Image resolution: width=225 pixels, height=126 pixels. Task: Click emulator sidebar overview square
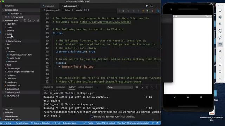[220, 71]
